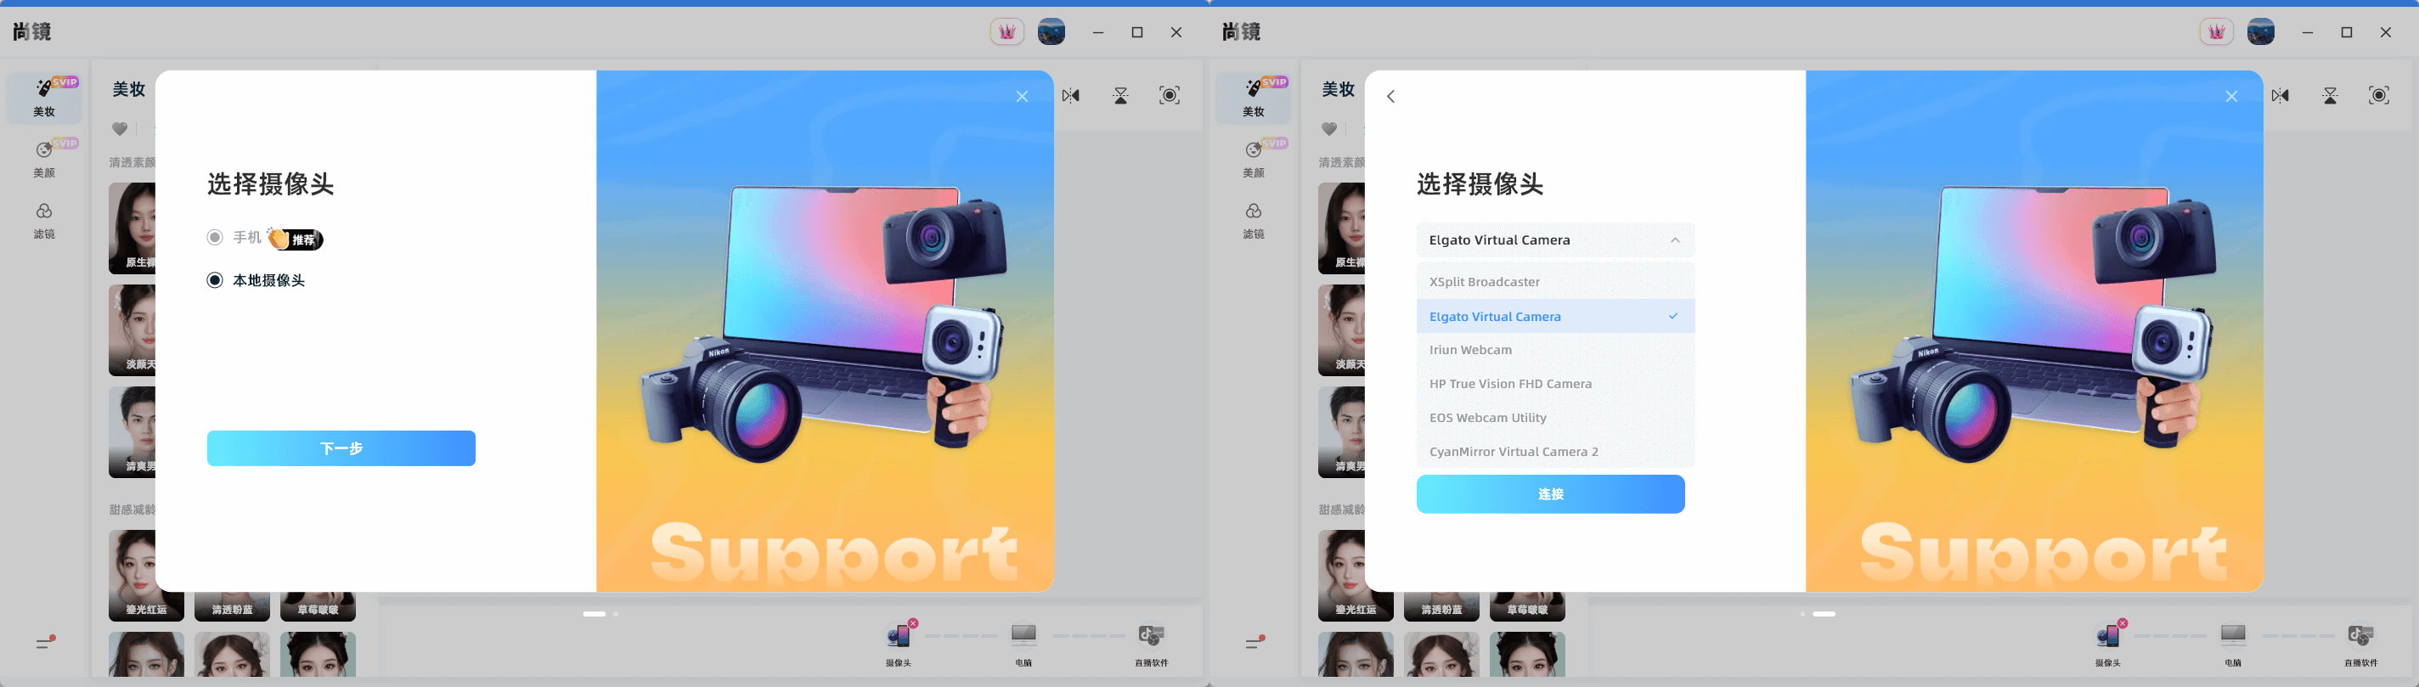Screen dimensions: 2419x687
Task: Click vertical flip icon in the right window
Action: click(2331, 96)
